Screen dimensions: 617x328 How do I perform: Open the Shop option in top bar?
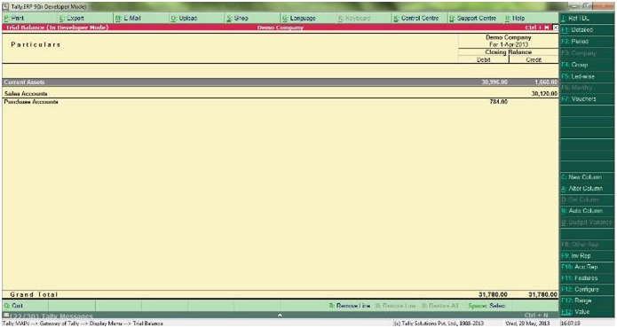click(x=238, y=18)
